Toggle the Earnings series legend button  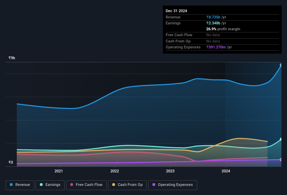50,185
